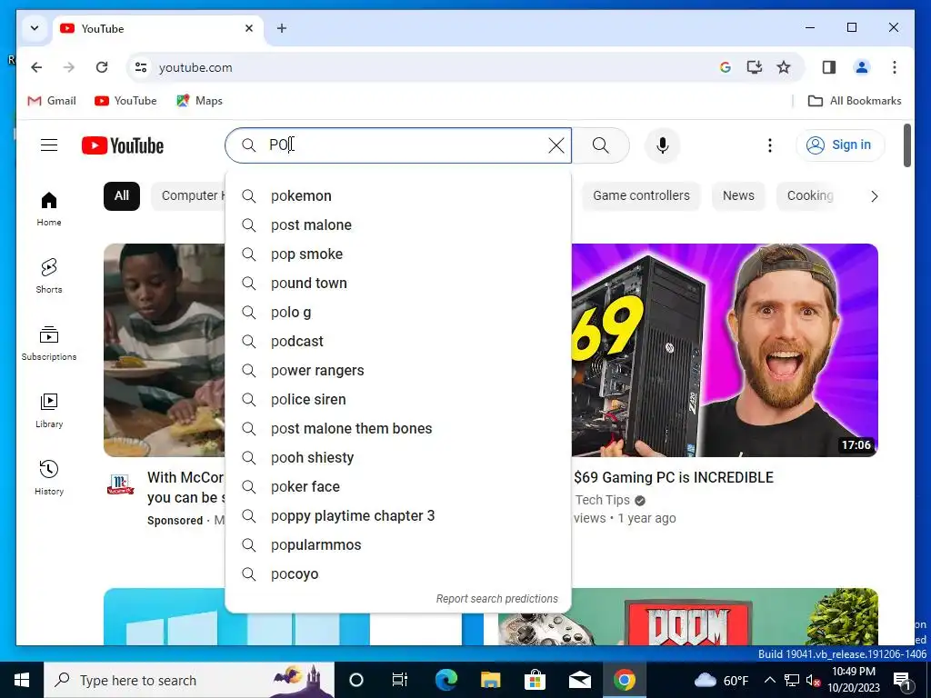Image resolution: width=931 pixels, height=698 pixels.
Task: Open Microsoft Edge from the taskbar
Action: (x=446, y=680)
